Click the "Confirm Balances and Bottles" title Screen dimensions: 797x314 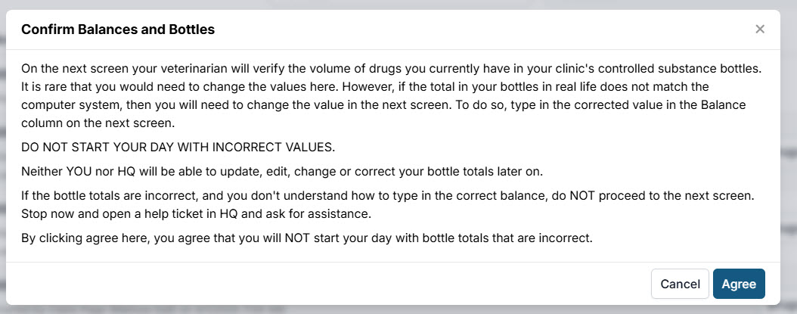pyautogui.click(x=118, y=30)
